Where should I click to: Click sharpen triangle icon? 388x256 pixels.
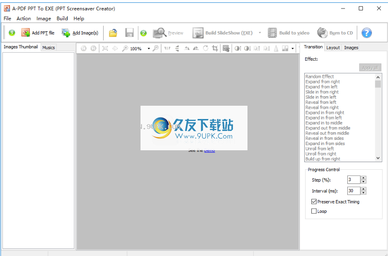tap(276, 48)
